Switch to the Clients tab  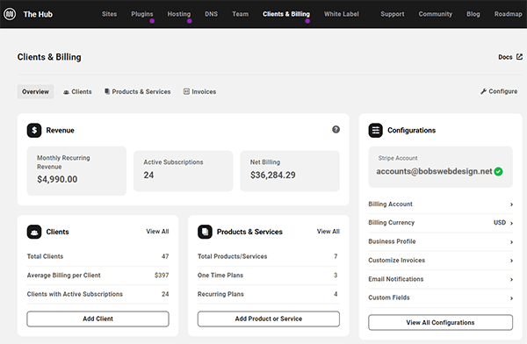(x=77, y=92)
